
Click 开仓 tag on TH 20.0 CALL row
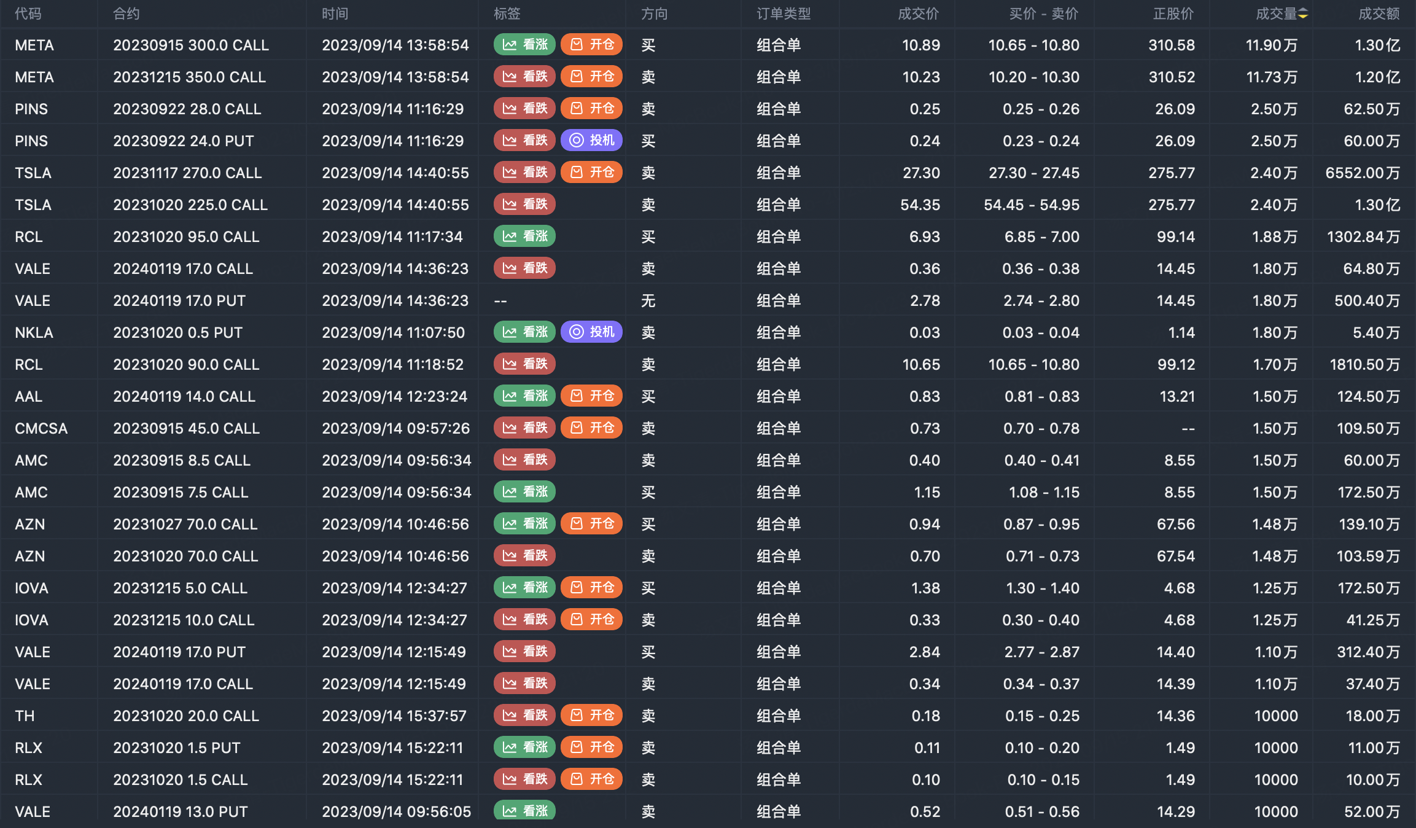(591, 716)
